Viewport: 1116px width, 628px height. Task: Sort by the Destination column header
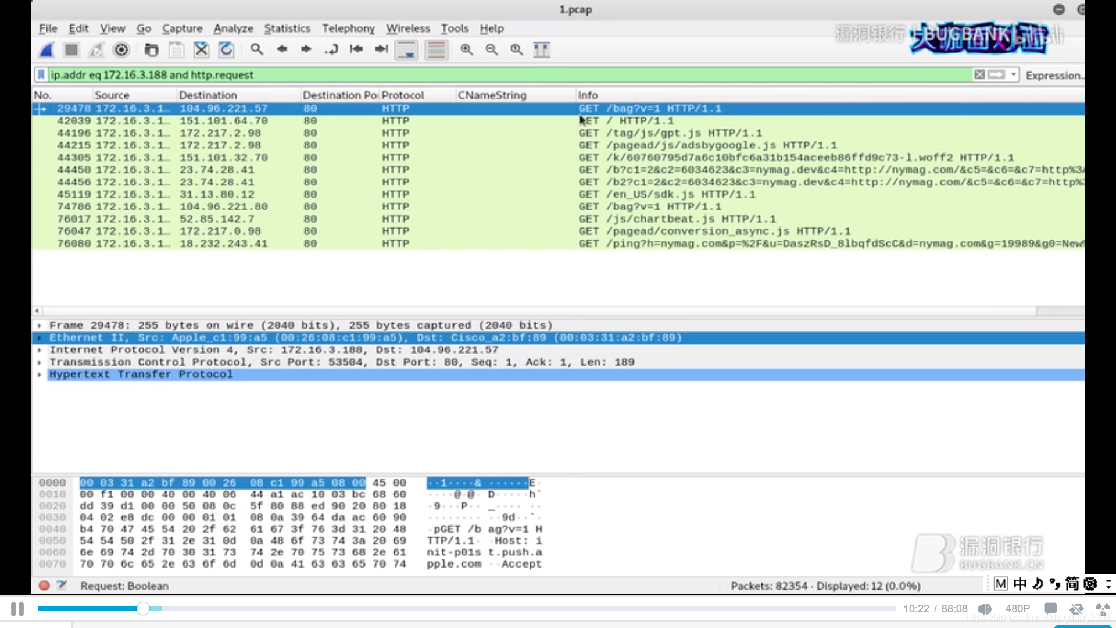pos(238,95)
